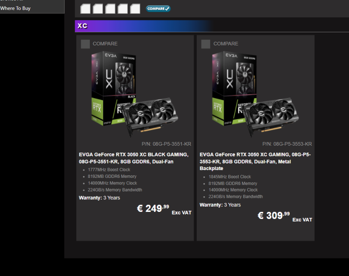Open the XC GAMING Metal Backplate product image
Screen dimensions: 349x276
pos(256,95)
